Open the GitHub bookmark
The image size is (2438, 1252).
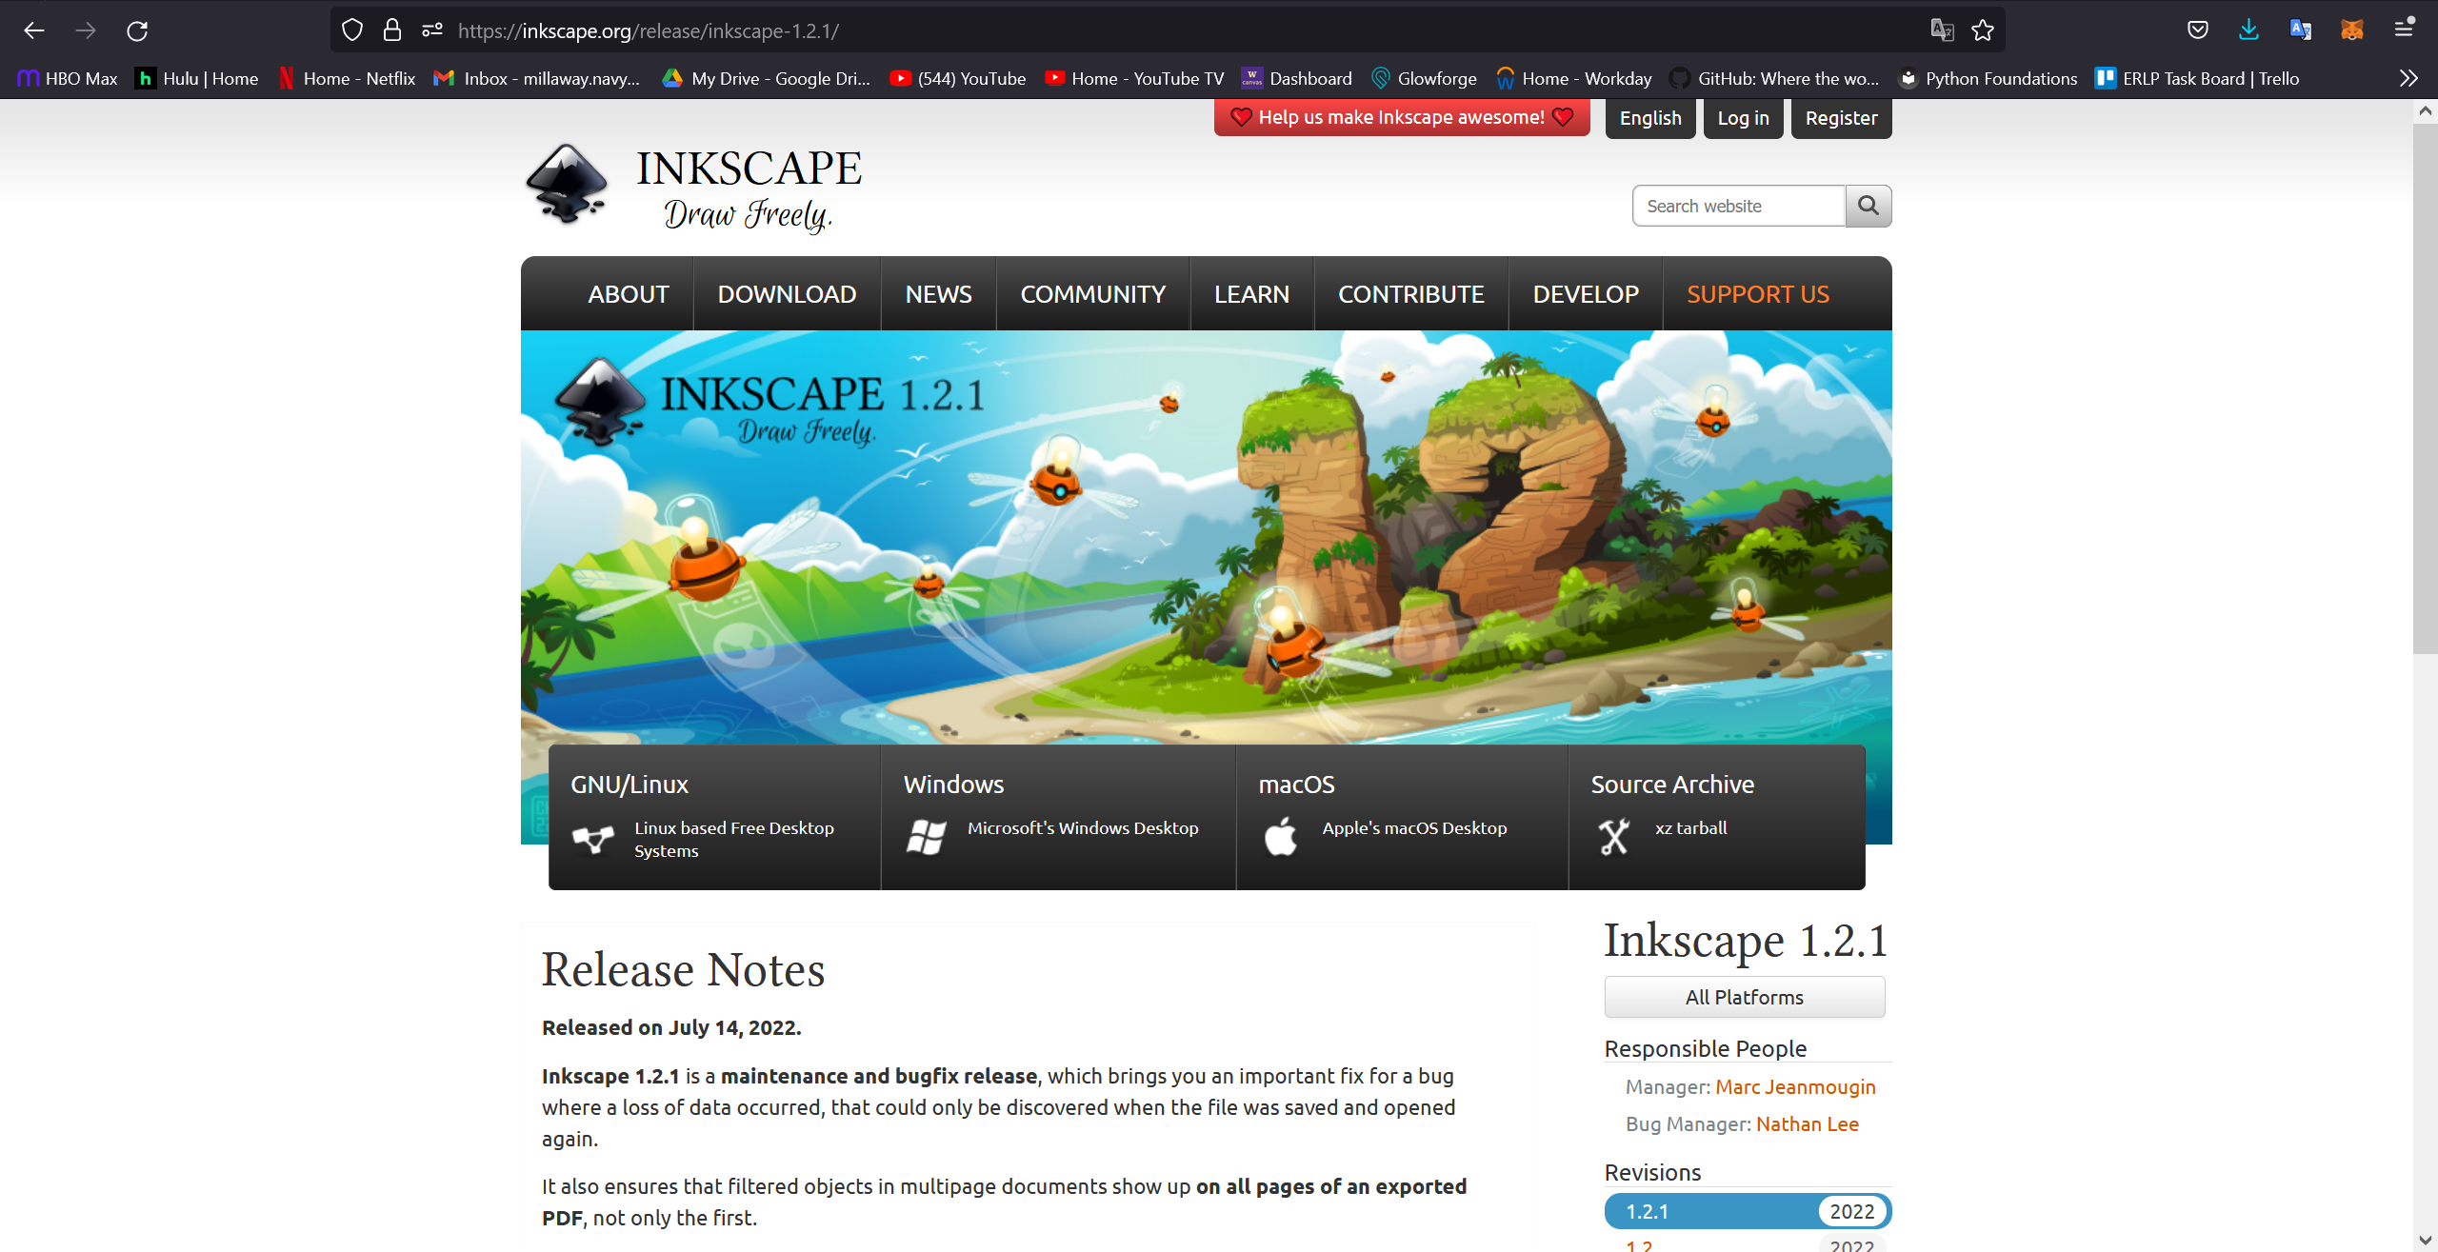pyautogui.click(x=1775, y=78)
